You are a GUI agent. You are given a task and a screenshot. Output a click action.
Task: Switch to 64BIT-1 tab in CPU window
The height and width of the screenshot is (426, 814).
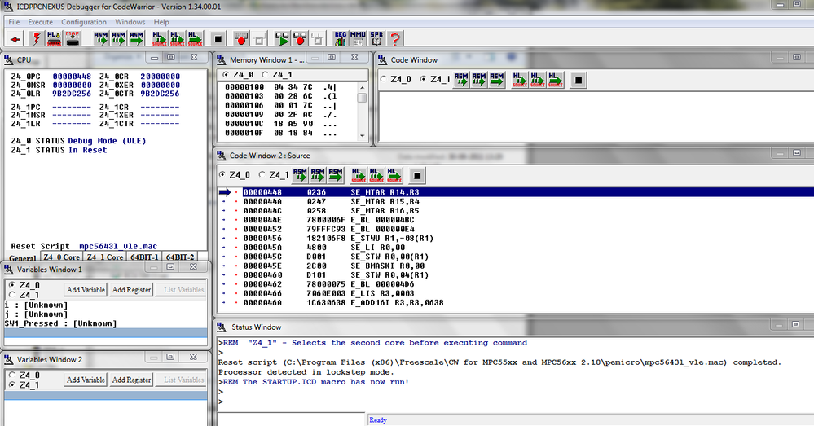144,257
